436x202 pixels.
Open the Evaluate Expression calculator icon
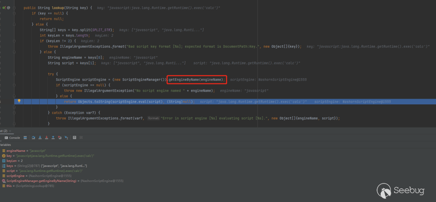(x=75, y=138)
